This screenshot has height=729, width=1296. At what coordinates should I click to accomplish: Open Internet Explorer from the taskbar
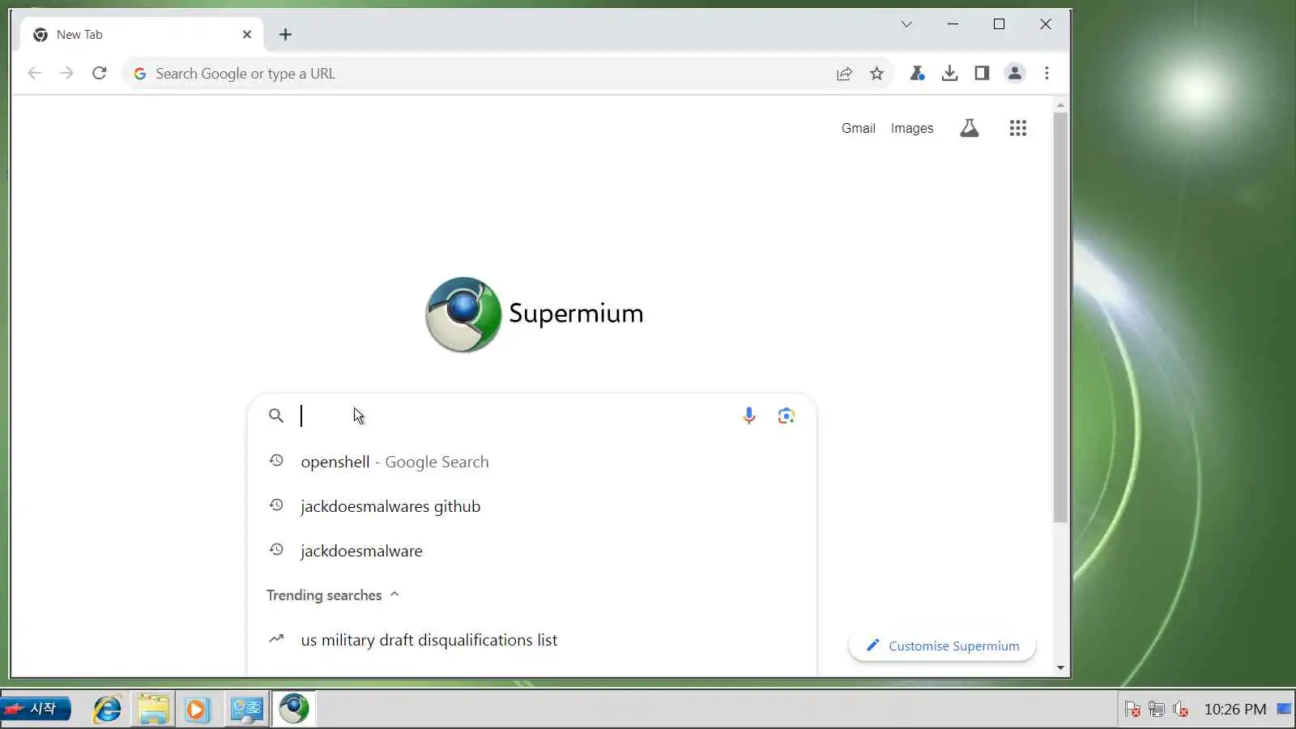(107, 709)
